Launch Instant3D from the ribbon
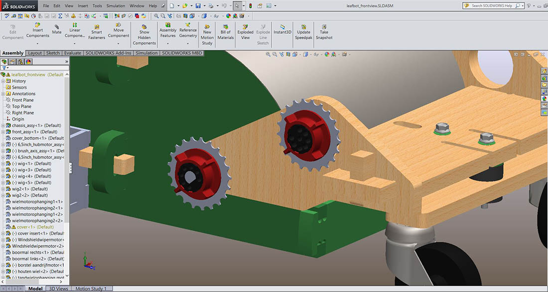Image resolution: width=548 pixels, height=292 pixels. point(282,29)
